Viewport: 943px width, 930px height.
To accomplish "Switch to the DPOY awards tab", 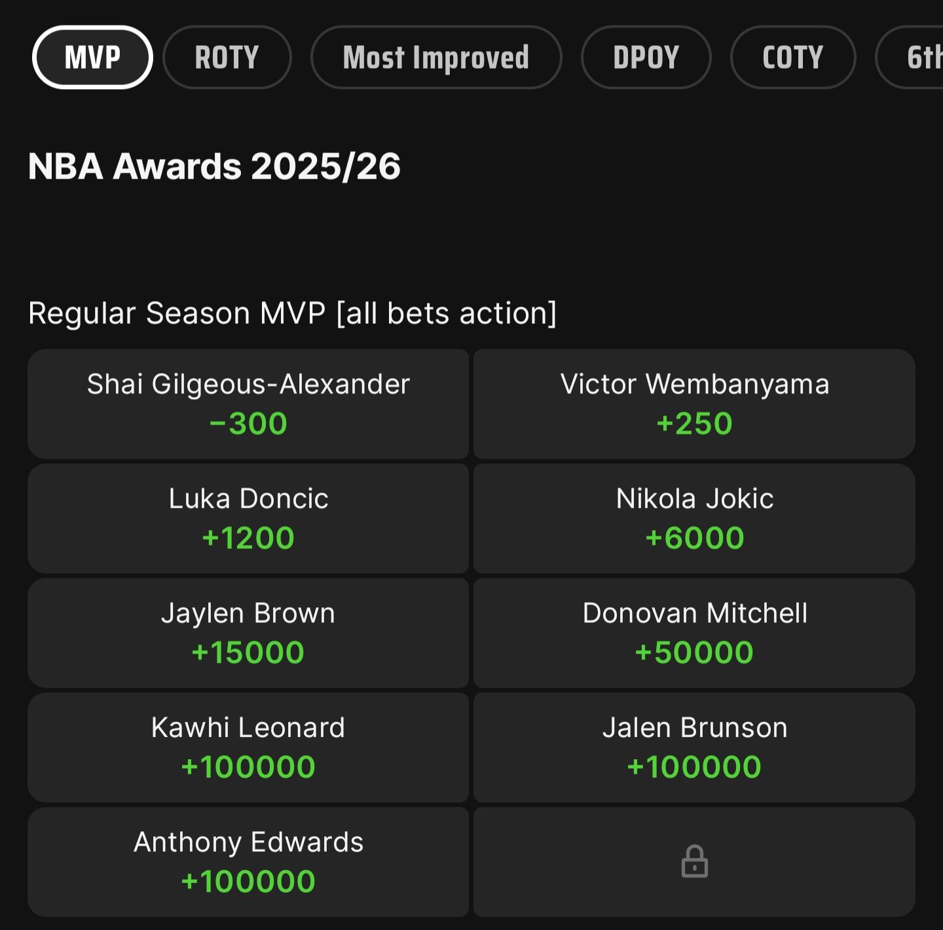I will click(x=646, y=58).
